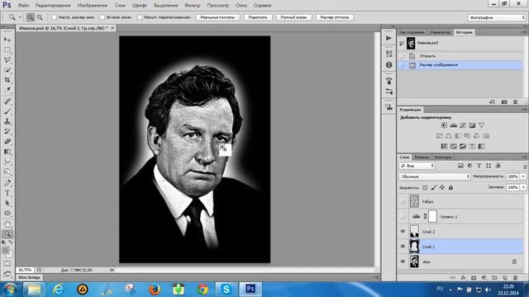The image size is (529, 297).
Task: Open the Actions panel play icon
Action: [389, 38]
